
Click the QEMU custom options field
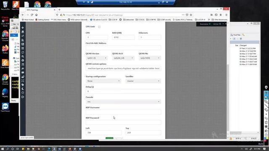point(123,68)
